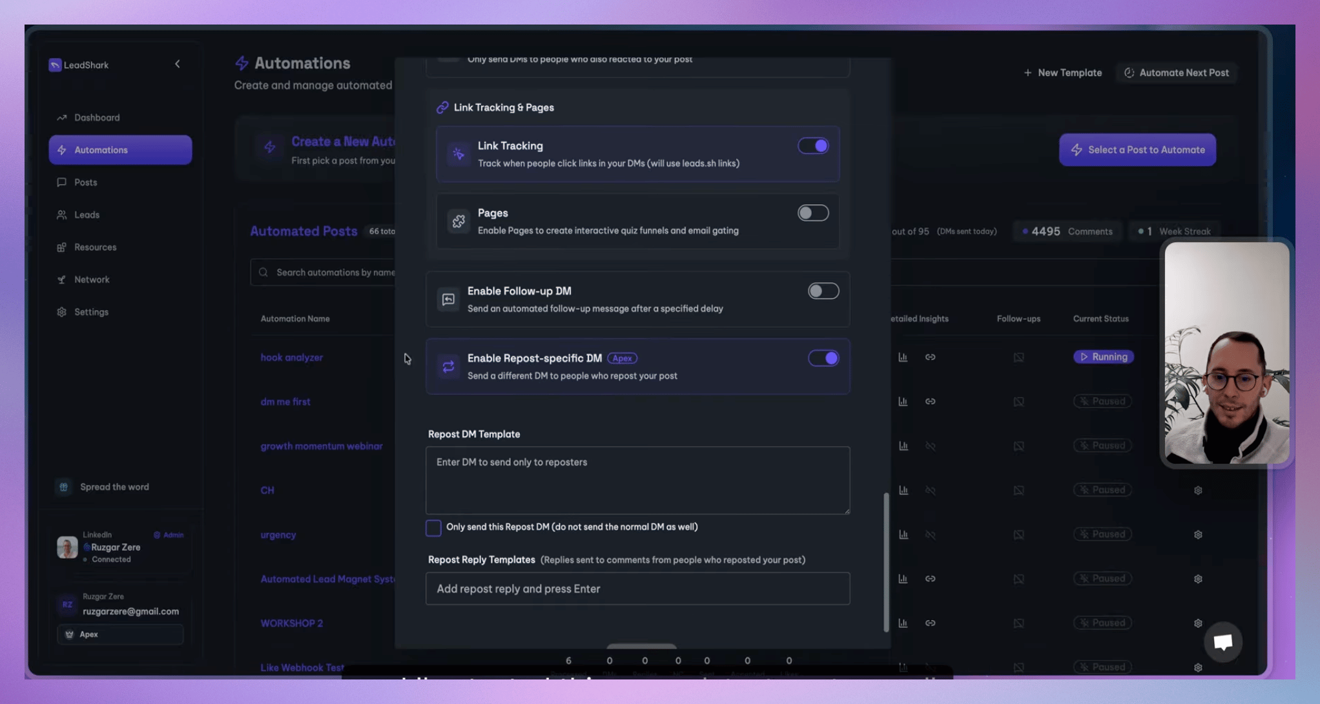1320x704 pixels.
Task: Click follow-ups icon in hook analyzer row
Action: [1018, 357]
